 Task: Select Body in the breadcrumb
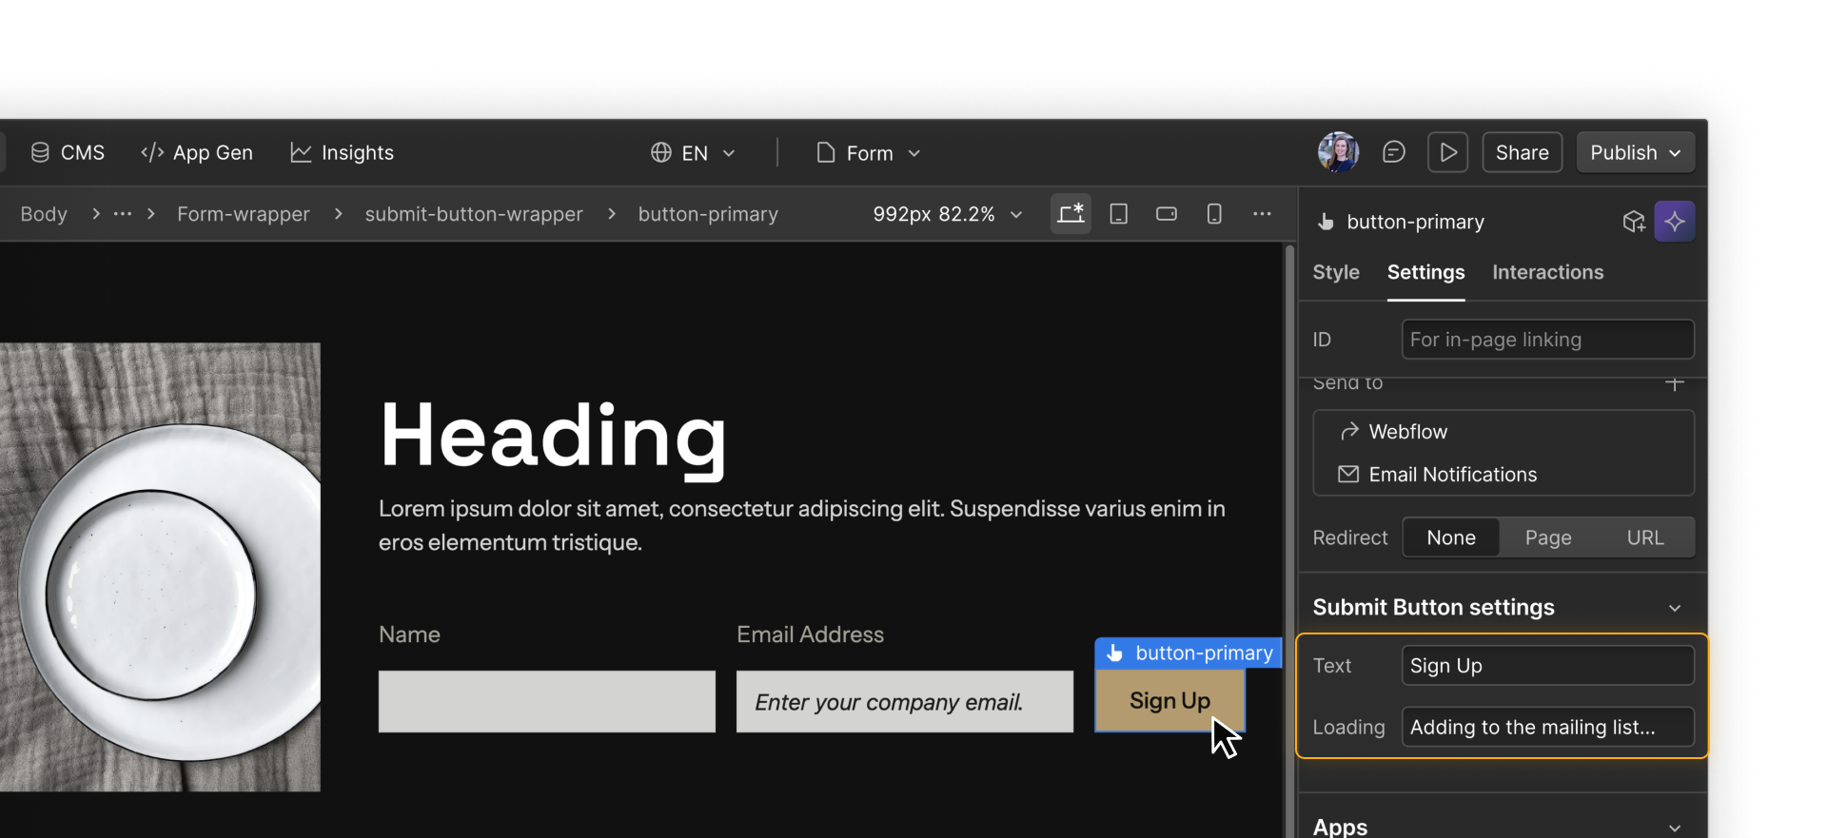44,214
